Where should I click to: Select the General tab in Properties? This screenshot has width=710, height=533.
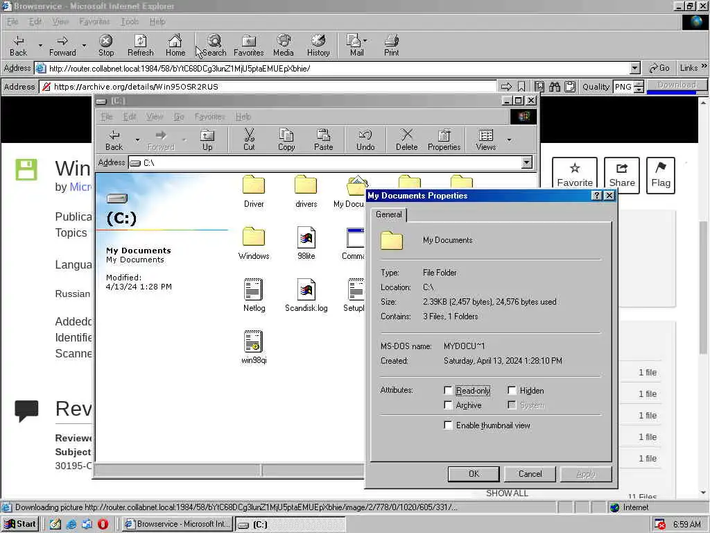[x=388, y=214]
